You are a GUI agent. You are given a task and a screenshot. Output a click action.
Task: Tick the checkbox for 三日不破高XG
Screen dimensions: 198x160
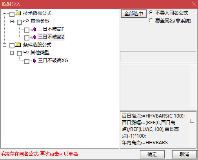[27, 61]
